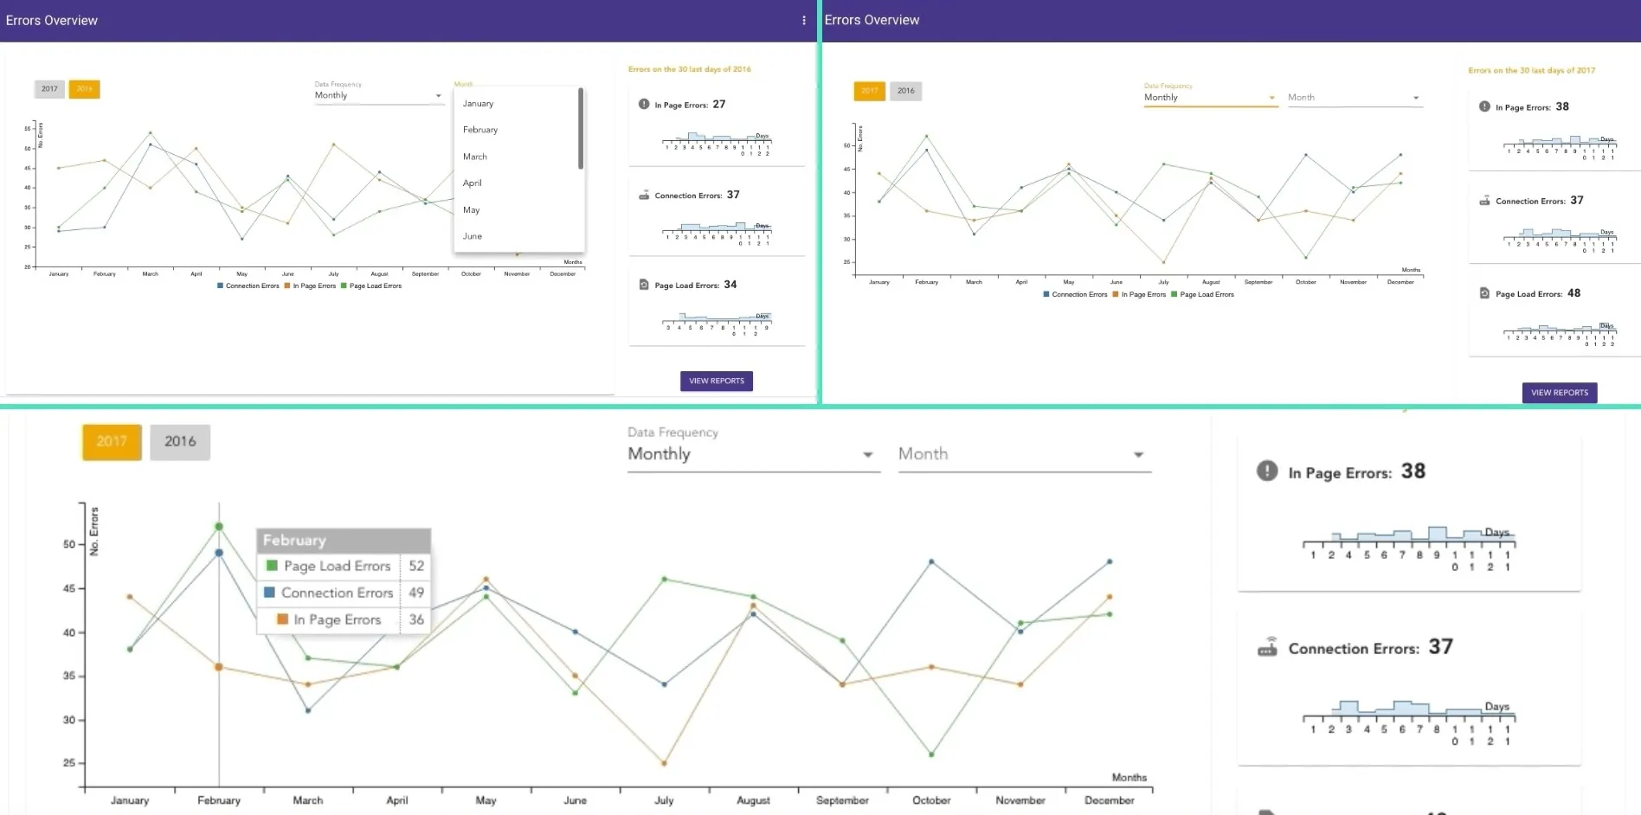Open the Monthly frequency dropdown in the left panel
The width and height of the screenshot is (1641, 815).
click(x=376, y=95)
